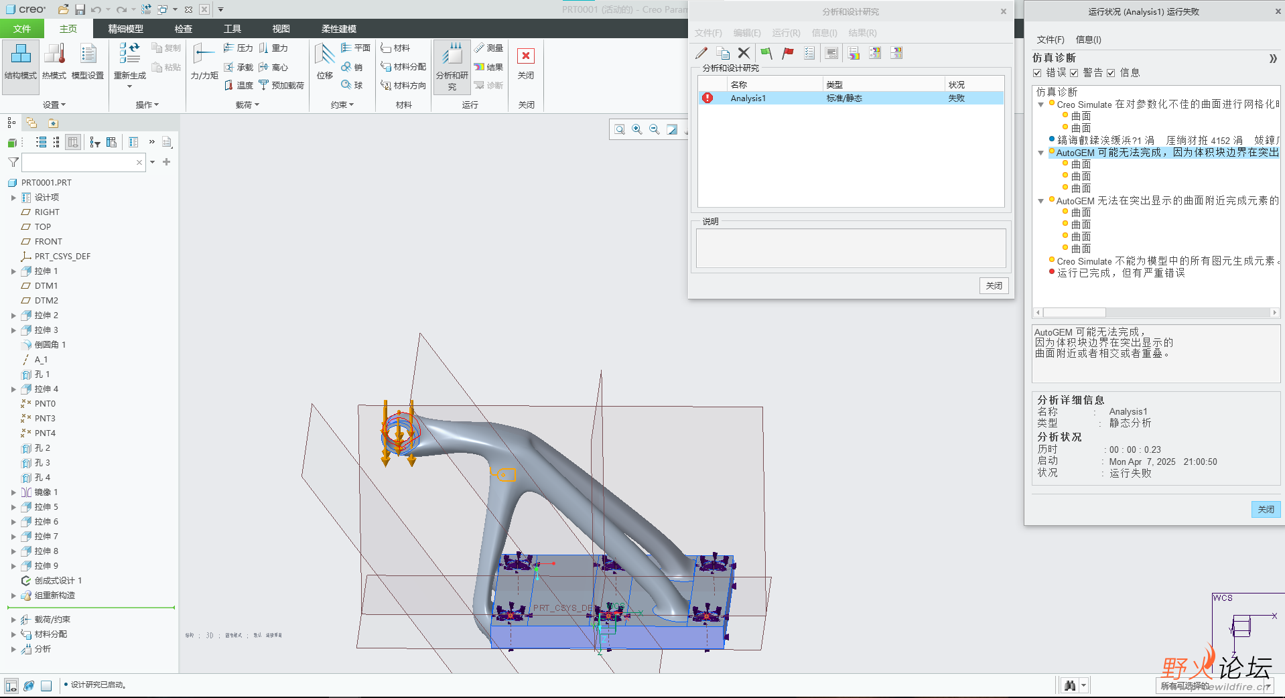Viewport: 1285px width, 698px height.
Task: Switch to the 精细模型 ribbon tab
Action: pyautogui.click(x=126, y=29)
